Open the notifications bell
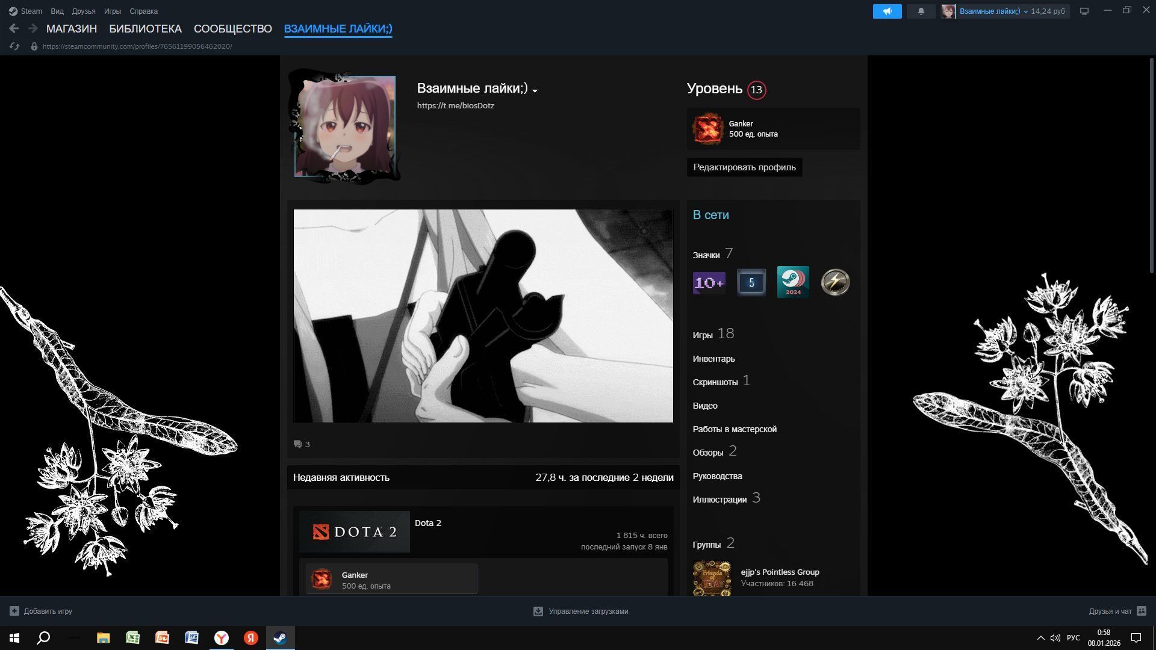Viewport: 1156px width, 650px height. 921,11
